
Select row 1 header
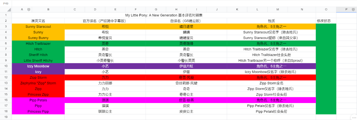6,15
